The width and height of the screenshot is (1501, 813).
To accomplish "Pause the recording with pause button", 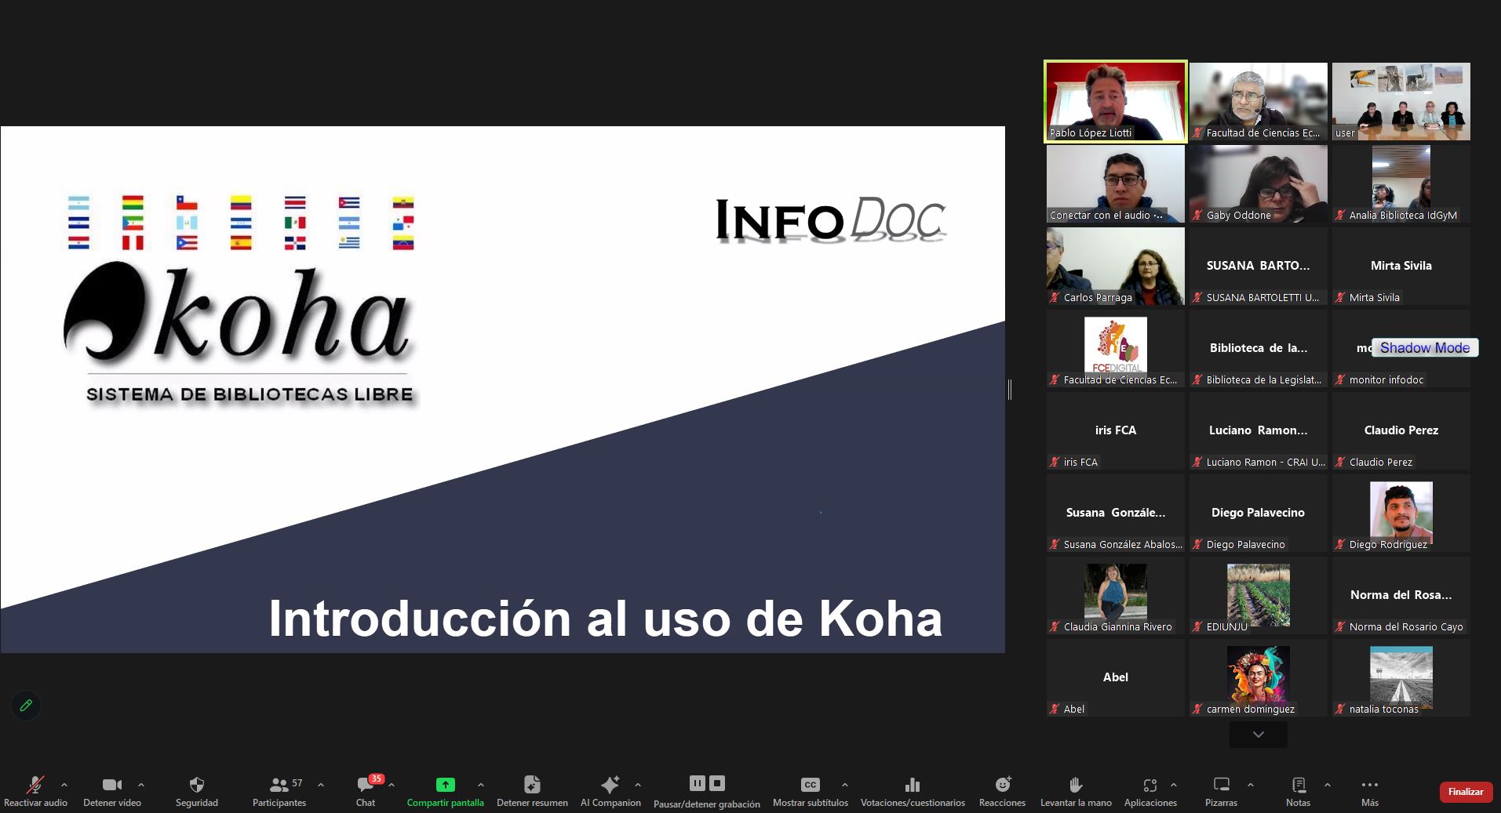I will point(698,783).
